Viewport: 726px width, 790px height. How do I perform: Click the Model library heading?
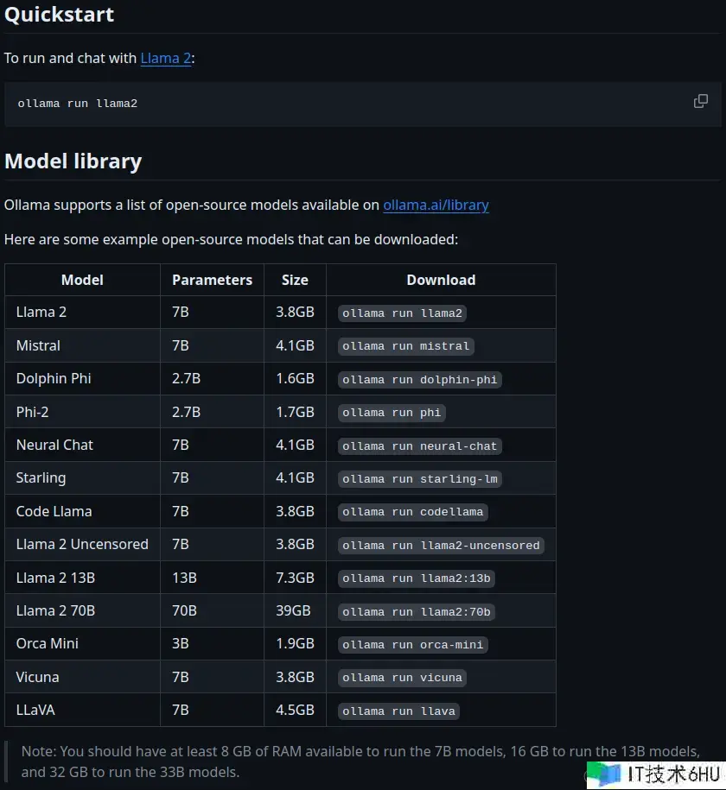(x=73, y=161)
